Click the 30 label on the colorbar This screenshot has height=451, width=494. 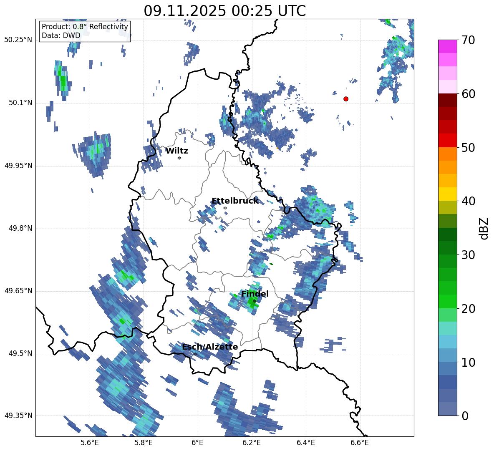468,255
